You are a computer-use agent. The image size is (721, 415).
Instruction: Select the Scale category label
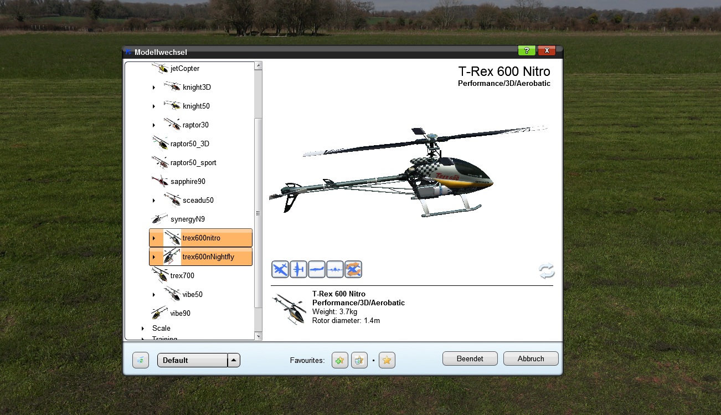pyautogui.click(x=161, y=328)
